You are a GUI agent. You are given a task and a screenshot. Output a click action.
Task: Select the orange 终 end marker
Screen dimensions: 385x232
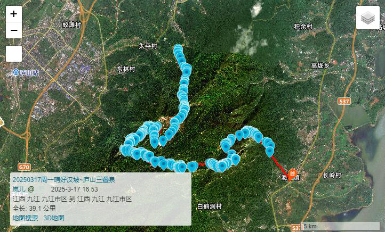coord(292,175)
